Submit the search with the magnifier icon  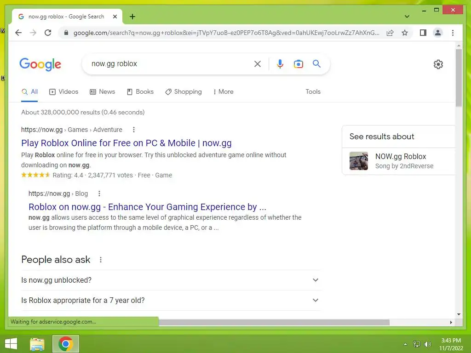(316, 63)
